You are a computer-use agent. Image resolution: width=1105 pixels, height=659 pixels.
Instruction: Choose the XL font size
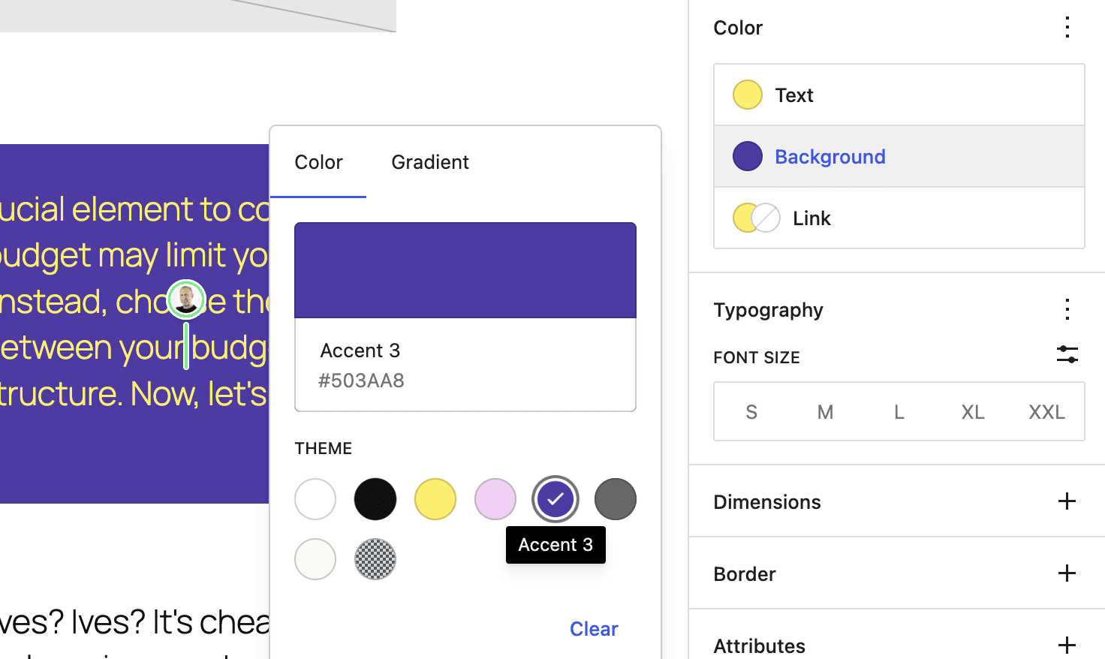(x=972, y=411)
